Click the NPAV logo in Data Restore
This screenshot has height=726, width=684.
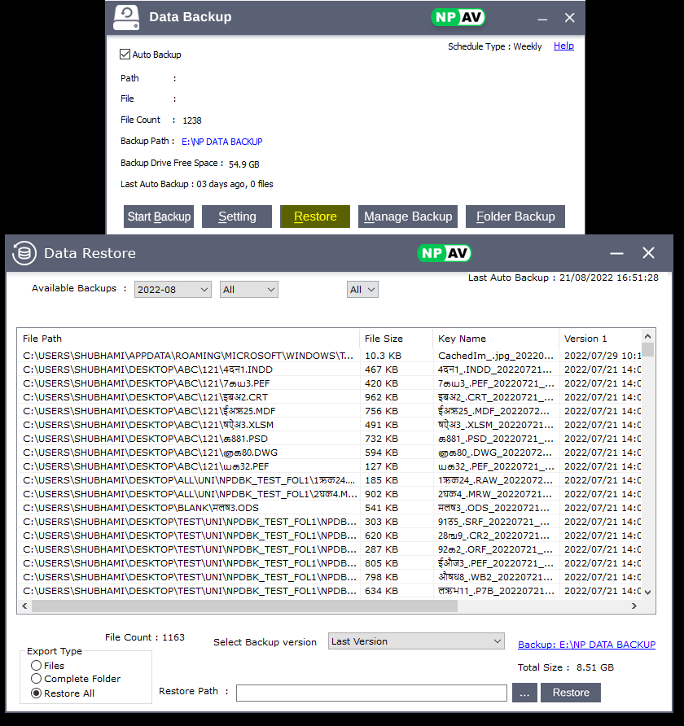pos(445,253)
